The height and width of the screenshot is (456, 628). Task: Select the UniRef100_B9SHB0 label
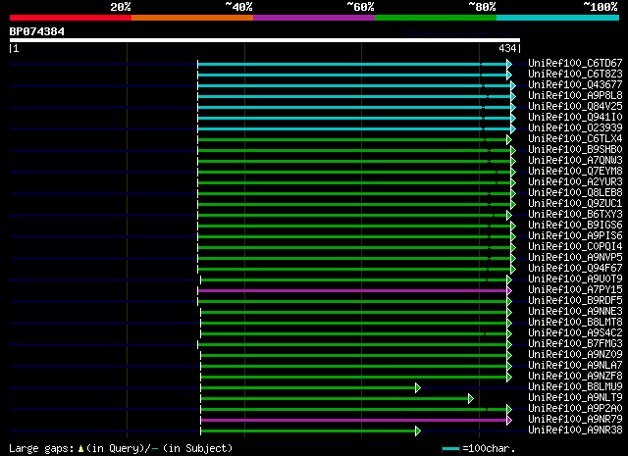click(x=575, y=150)
